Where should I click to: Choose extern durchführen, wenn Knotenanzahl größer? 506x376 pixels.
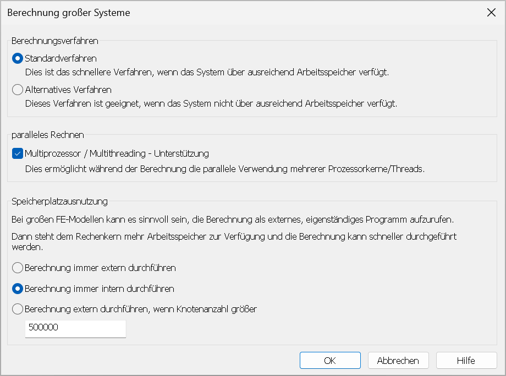point(18,309)
